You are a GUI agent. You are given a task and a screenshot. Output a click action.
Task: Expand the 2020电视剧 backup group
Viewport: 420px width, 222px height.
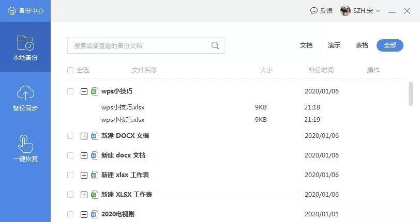tap(84, 214)
